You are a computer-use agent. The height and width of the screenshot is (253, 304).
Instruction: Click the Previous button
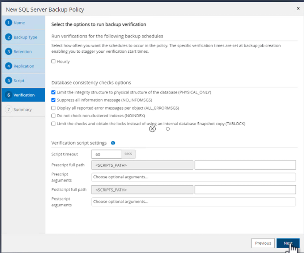click(263, 243)
